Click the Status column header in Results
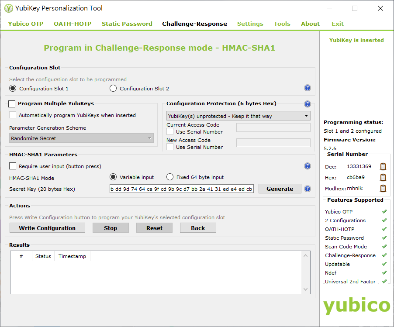The image size is (394, 327). pos(43,256)
